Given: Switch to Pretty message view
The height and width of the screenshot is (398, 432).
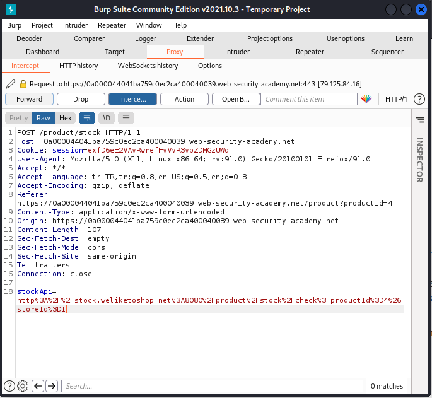Looking at the screenshot, I should (18, 118).
